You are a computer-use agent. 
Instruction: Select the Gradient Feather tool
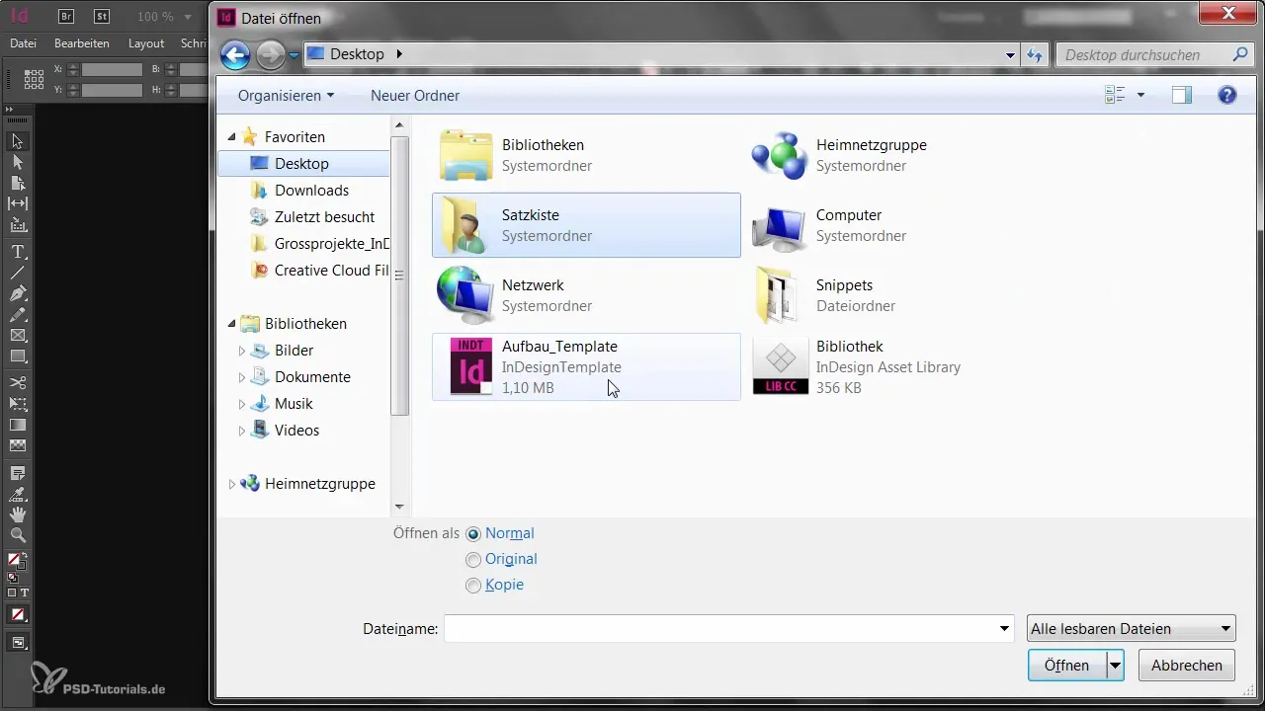[18, 445]
